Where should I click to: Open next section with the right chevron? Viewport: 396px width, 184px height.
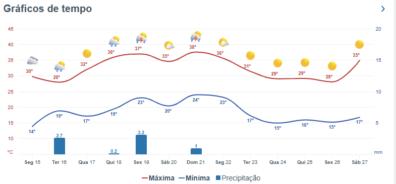(x=383, y=9)
